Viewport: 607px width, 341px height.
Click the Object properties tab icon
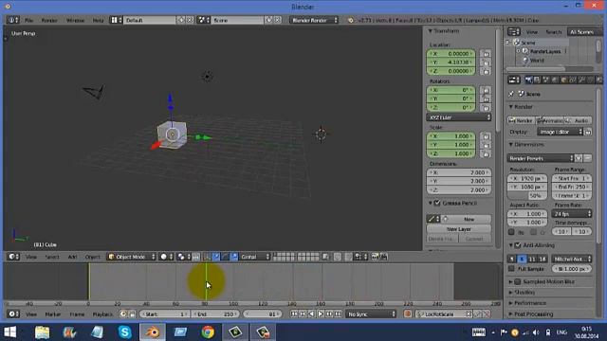pos(564,80)
